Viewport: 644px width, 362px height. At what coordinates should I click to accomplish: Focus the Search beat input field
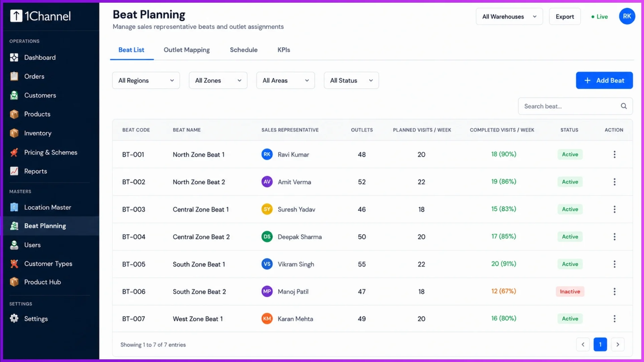(575, 106)
